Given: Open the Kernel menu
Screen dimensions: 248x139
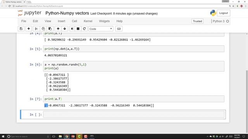Looking at the screenshot, I should (x=88, y=21).
